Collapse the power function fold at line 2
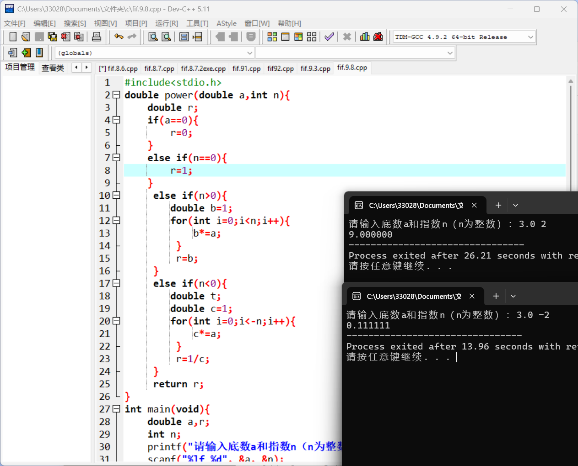The height and width of the screenshot is (466, 578). click(116, 95)
